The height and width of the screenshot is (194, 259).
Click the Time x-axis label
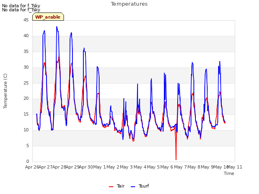(229, 173)
